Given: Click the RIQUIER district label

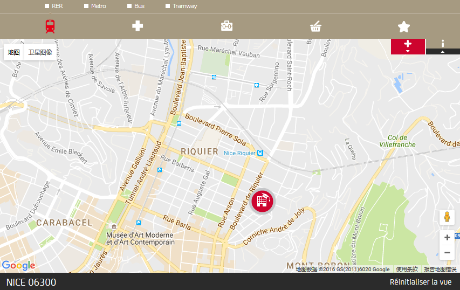Looking at the screenshot, I should (x=200, y=151).
